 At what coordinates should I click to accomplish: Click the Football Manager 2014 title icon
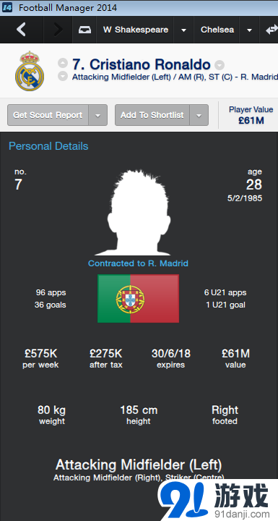(x=7, y=8)
